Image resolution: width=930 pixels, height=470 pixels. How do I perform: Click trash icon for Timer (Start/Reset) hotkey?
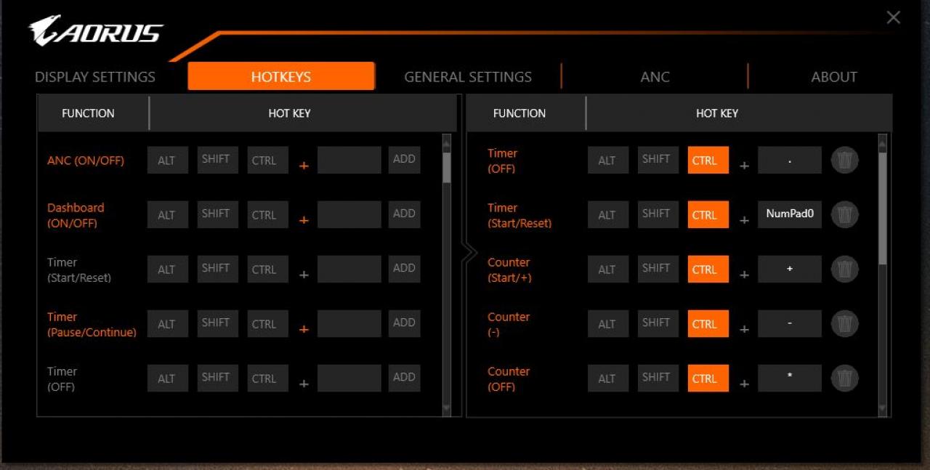(844, 215)
